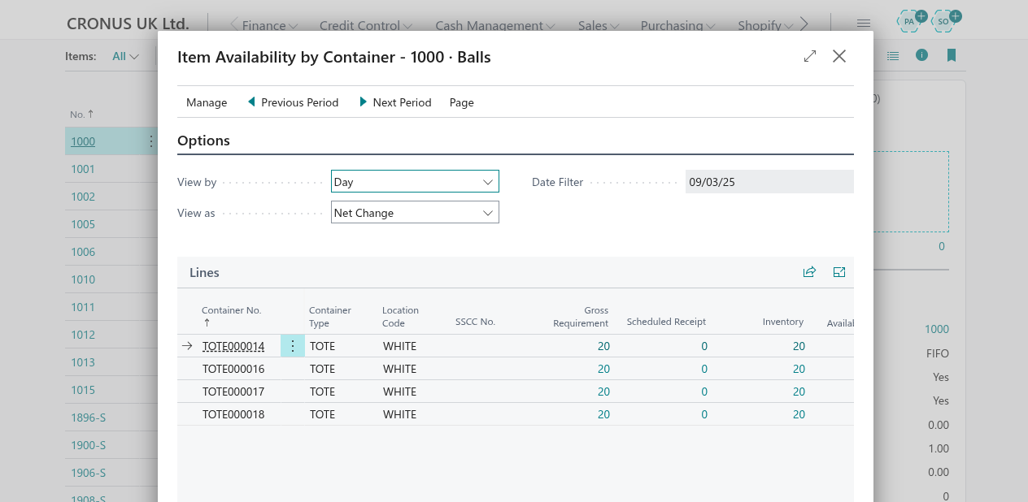Open the View by dropdown
Viewport: 1028px width, 502px height.
(x=415, y=182)
